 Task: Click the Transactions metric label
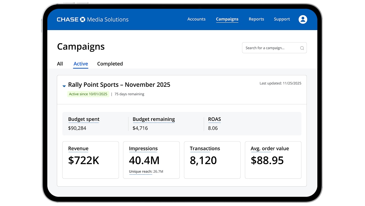pyautogui.click(x=205, y=149)
